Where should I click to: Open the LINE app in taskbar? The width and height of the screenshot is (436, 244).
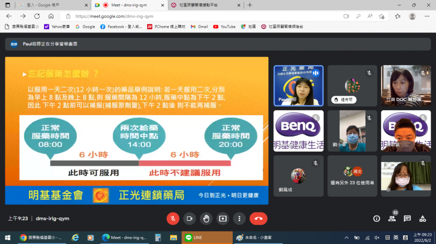point(207,237)
